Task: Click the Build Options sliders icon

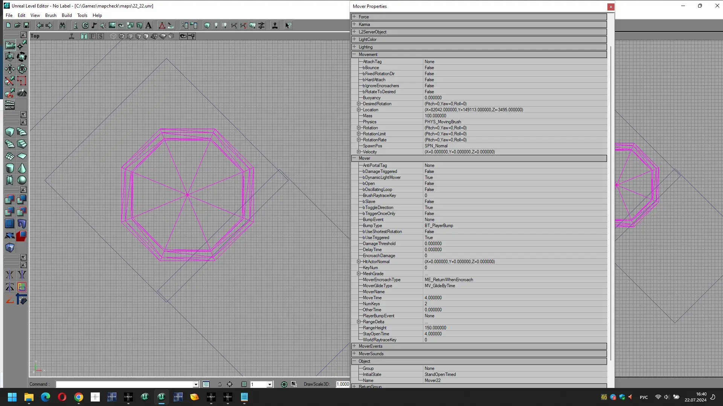Action: [x=262, y=25]
